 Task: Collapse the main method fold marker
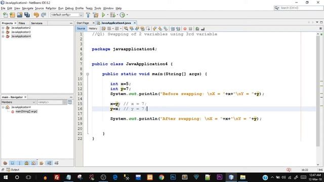coord(88,74)
